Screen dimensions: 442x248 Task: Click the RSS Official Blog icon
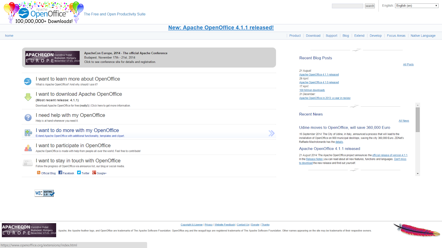click(39, 172)
